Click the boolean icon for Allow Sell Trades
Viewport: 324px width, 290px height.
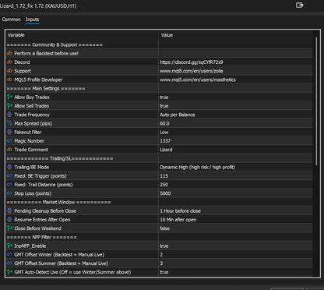coord(9,106)
